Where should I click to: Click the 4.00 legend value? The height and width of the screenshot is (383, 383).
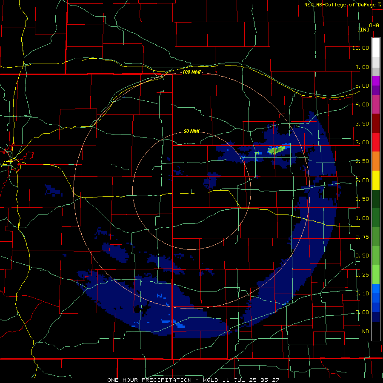[362, 105]
